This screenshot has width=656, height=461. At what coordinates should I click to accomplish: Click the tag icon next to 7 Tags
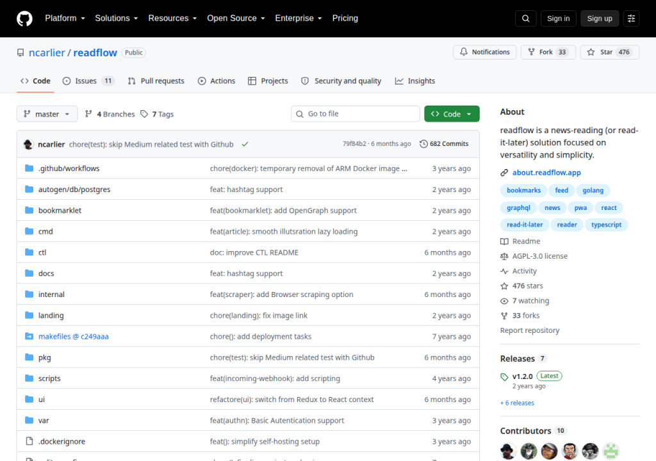coord(144,114)
